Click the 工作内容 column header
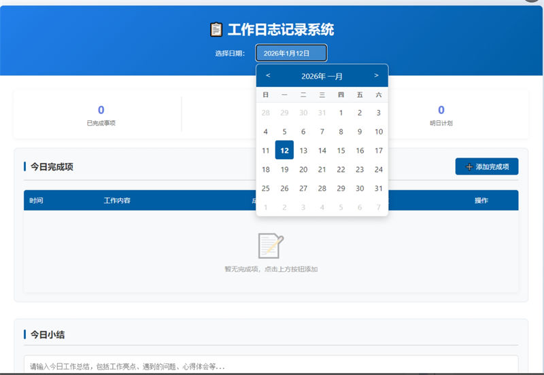Viewport: 544px width, 375px height. [x=117, y=200]
